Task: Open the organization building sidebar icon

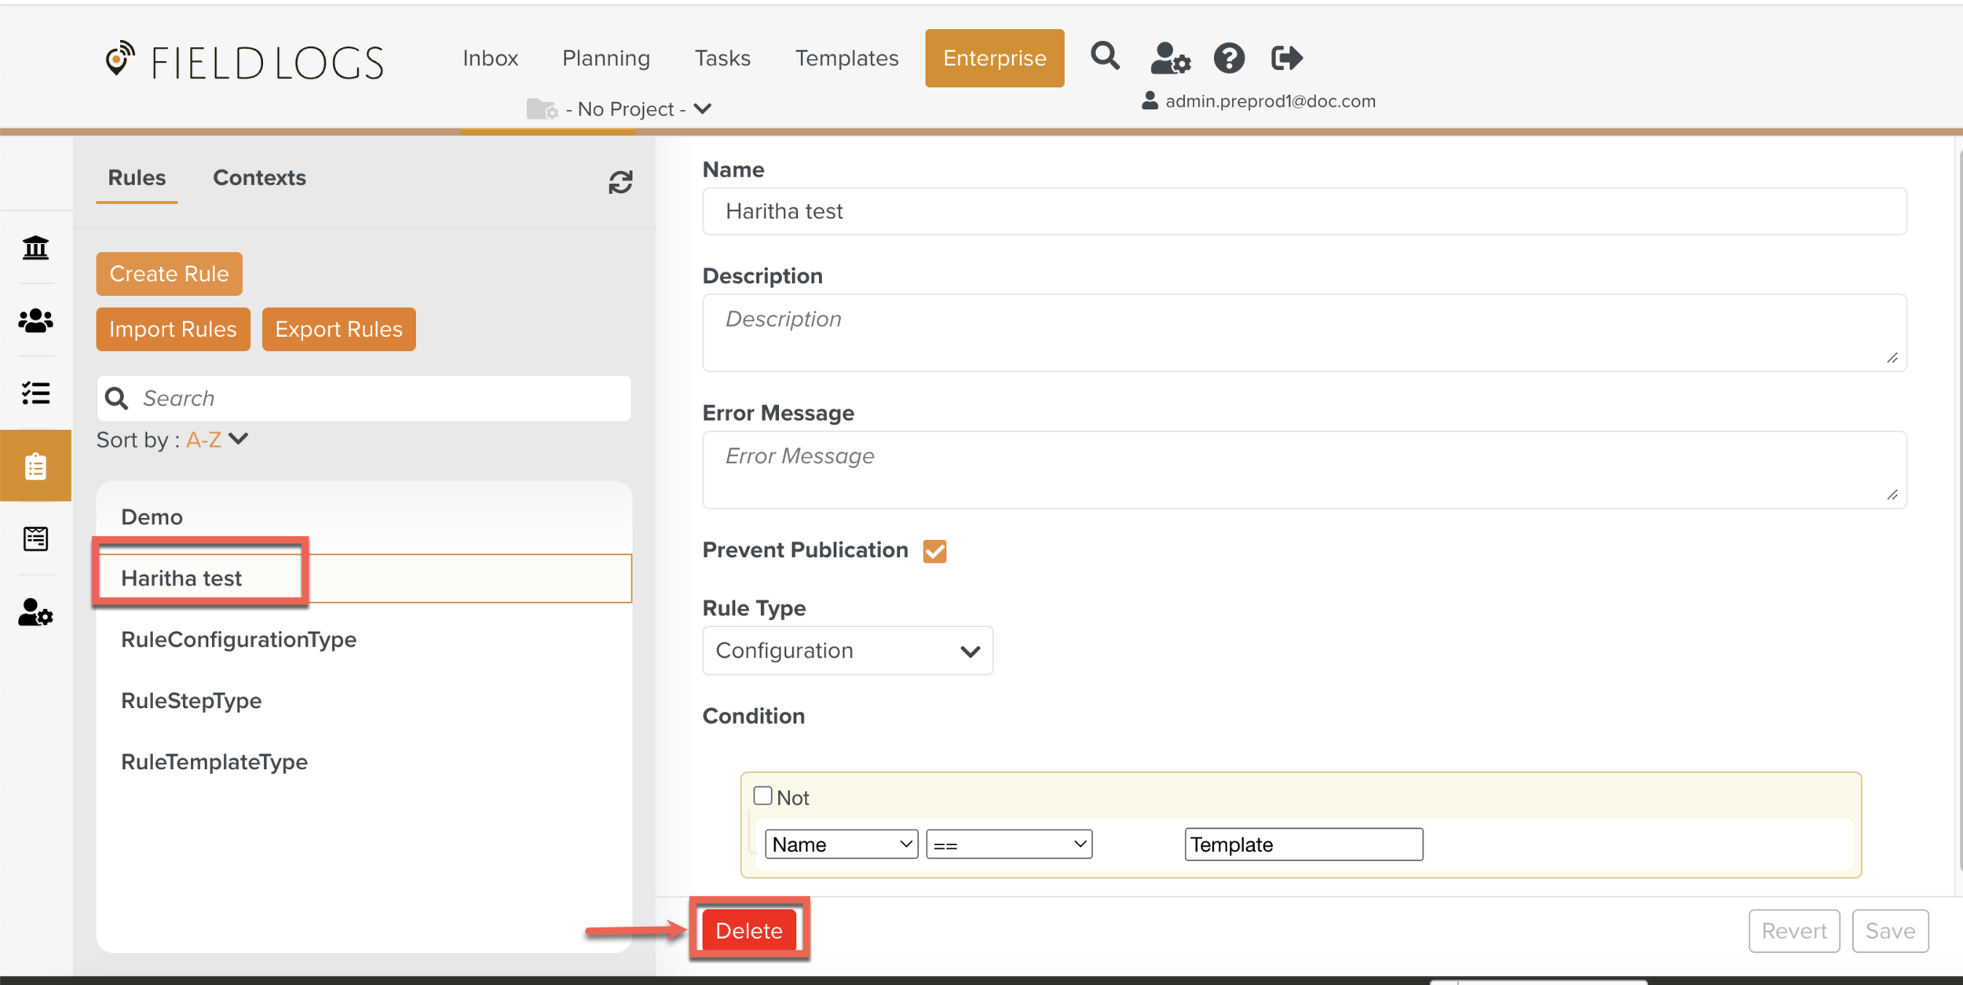Action: pos(35,248)
